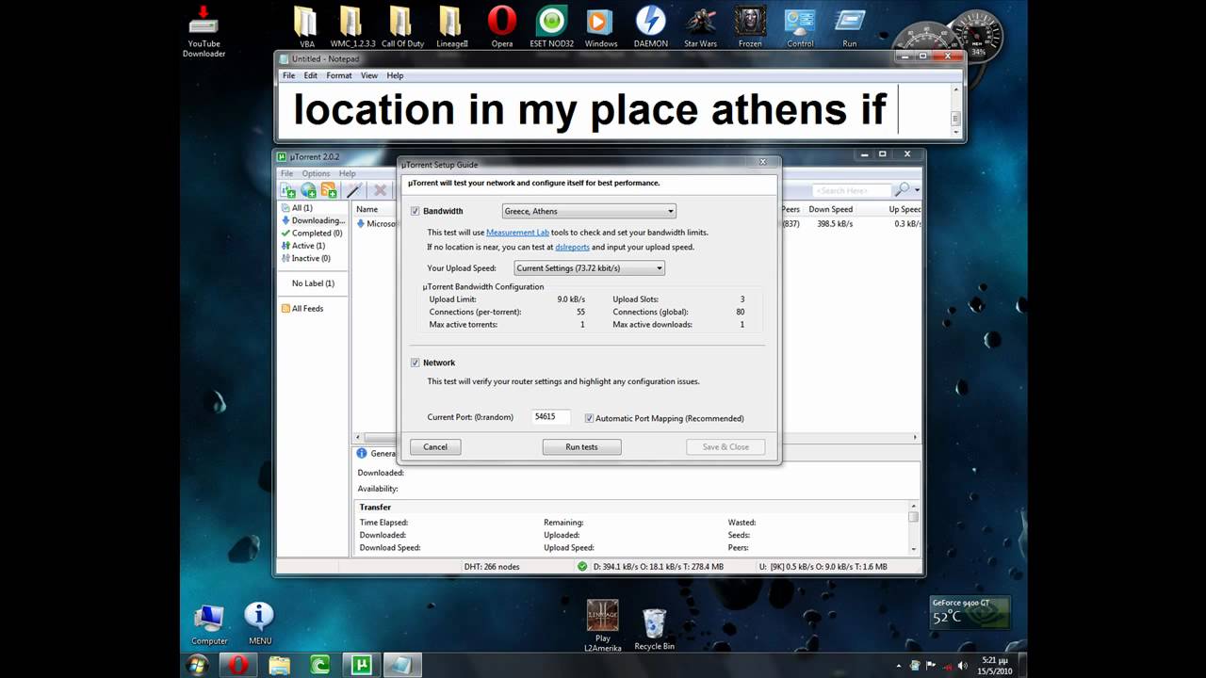Image resolution: width=1206 pixels, height=678 pixels.
Task: Click the torrent list horizontal scrollbar
Action: 636,438
